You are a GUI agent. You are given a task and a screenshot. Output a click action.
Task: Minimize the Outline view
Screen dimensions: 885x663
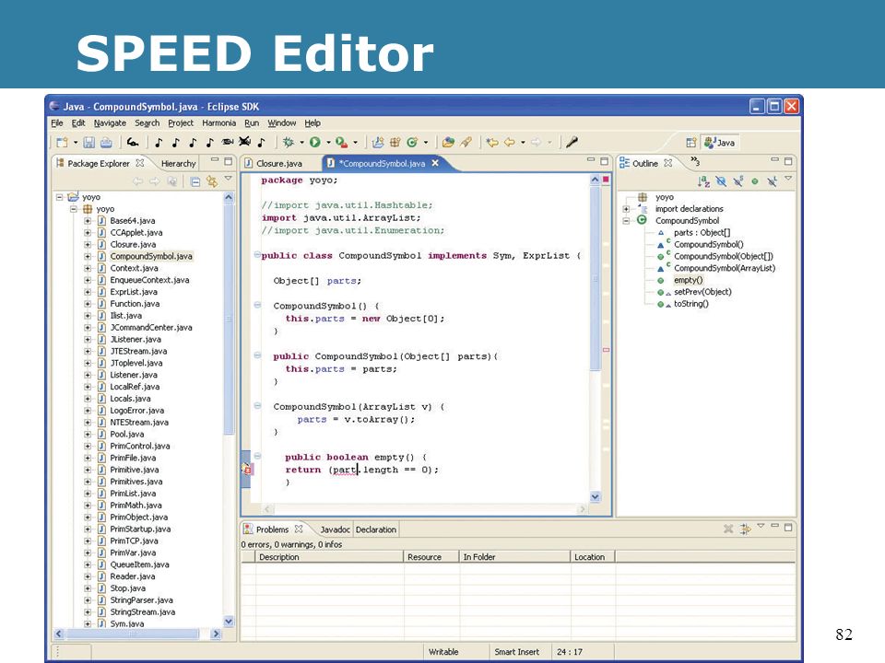pos(774,161)
